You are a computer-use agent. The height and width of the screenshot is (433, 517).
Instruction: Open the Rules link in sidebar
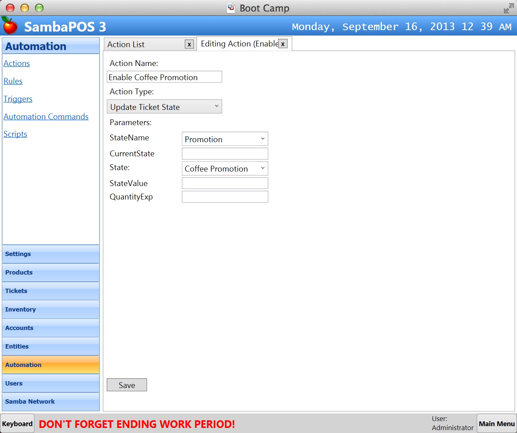point(13,81)
